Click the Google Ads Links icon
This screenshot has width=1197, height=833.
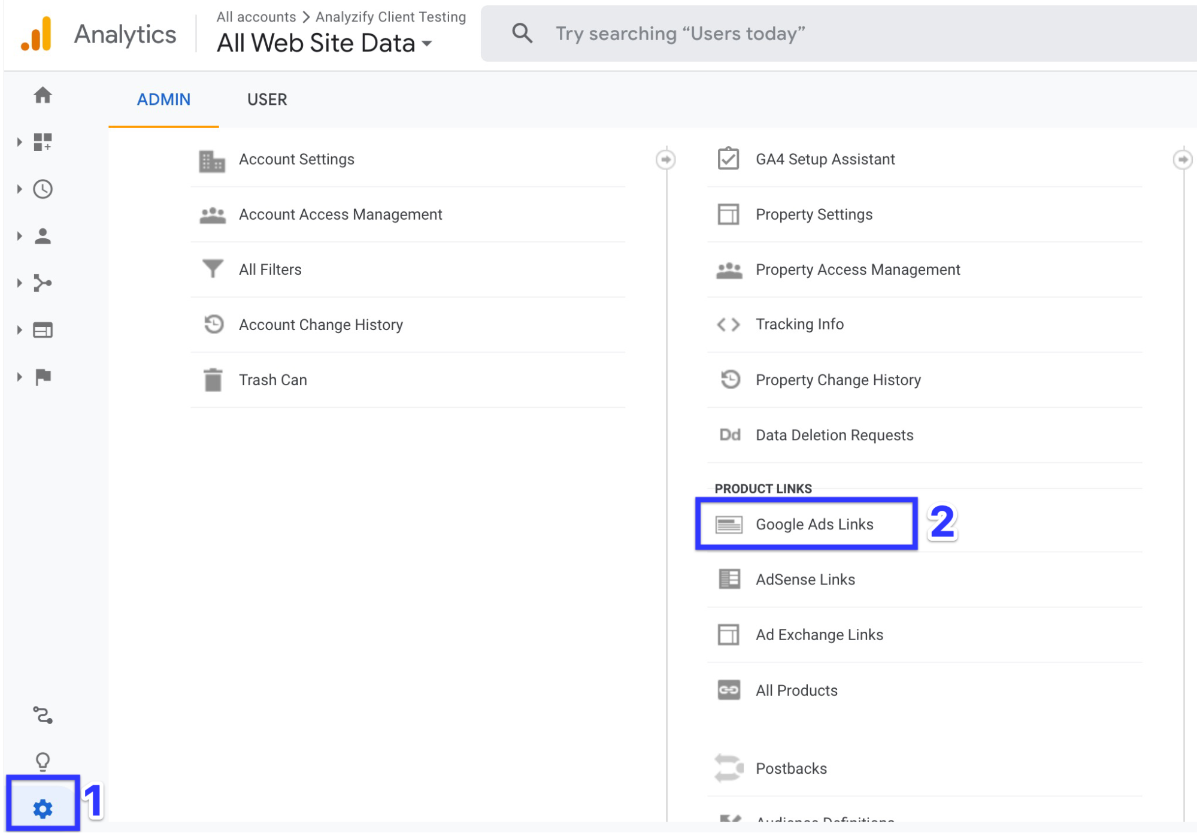(x=729, y=525)
